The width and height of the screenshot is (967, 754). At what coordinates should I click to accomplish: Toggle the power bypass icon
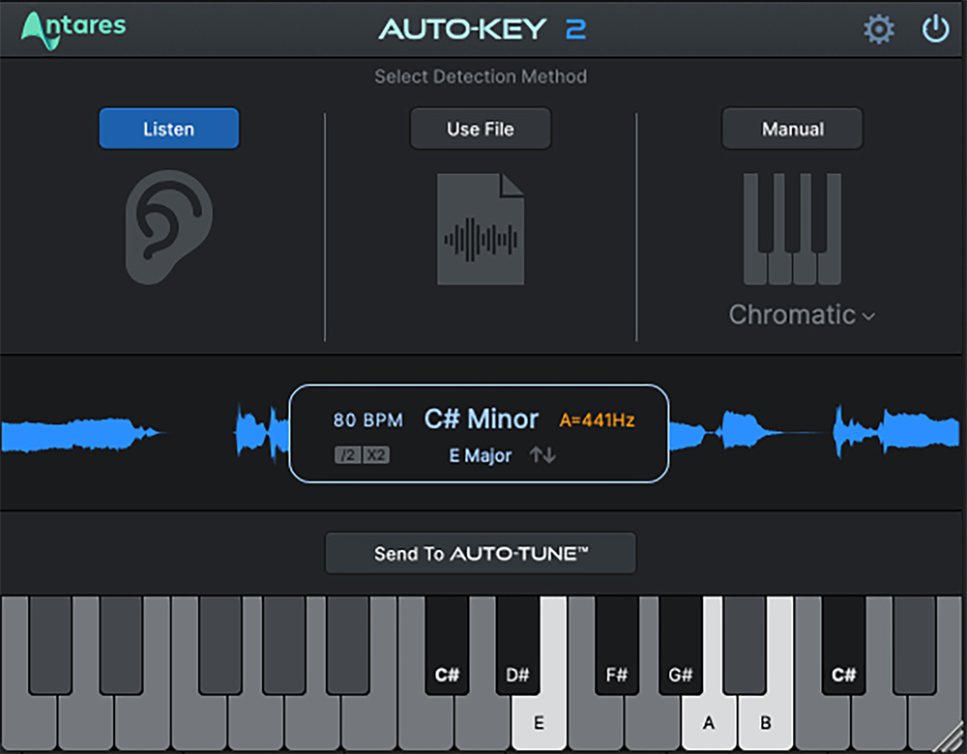pos(935,30)
